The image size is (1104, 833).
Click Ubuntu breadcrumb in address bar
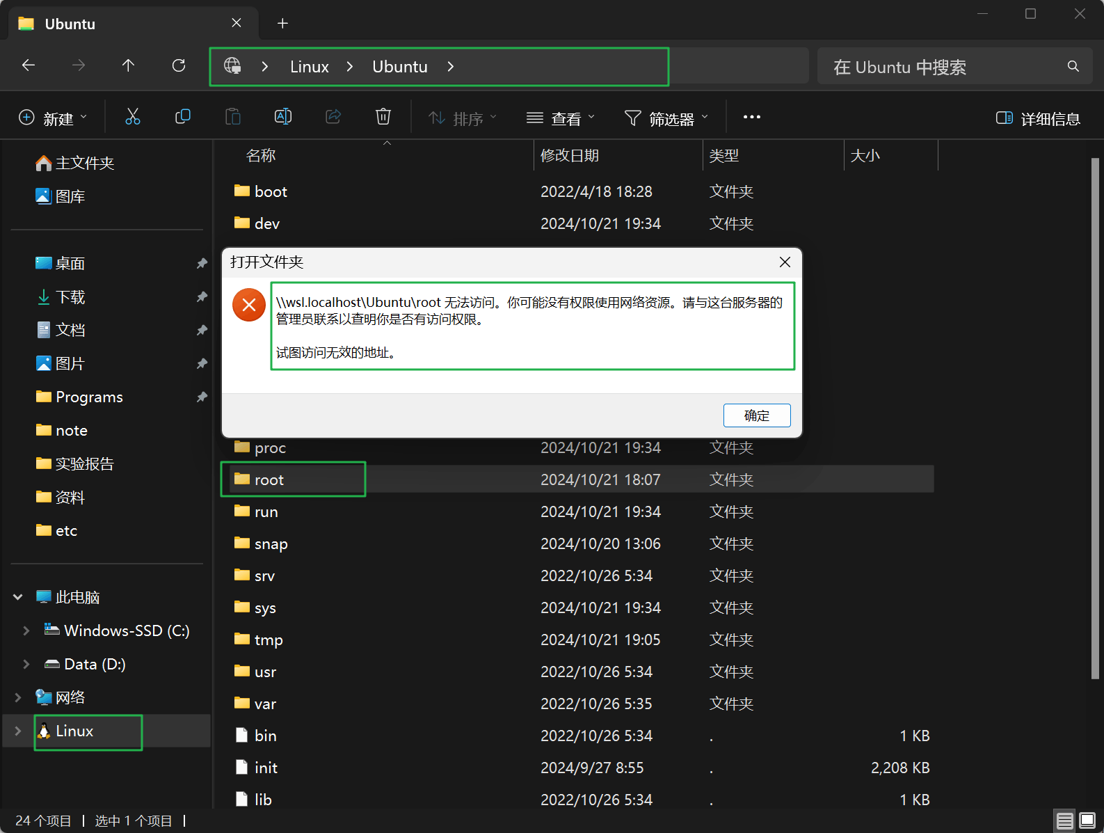click(x=400, y=67)
